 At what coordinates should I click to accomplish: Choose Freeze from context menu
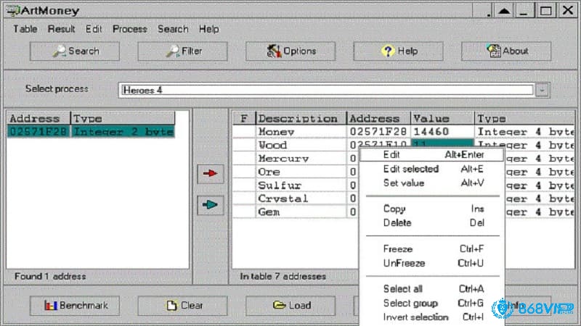(431, 249)
